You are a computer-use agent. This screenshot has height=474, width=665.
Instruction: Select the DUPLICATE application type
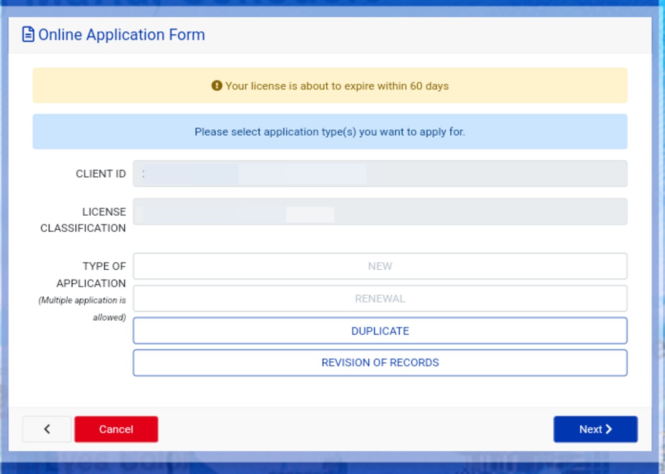(380, 331)
